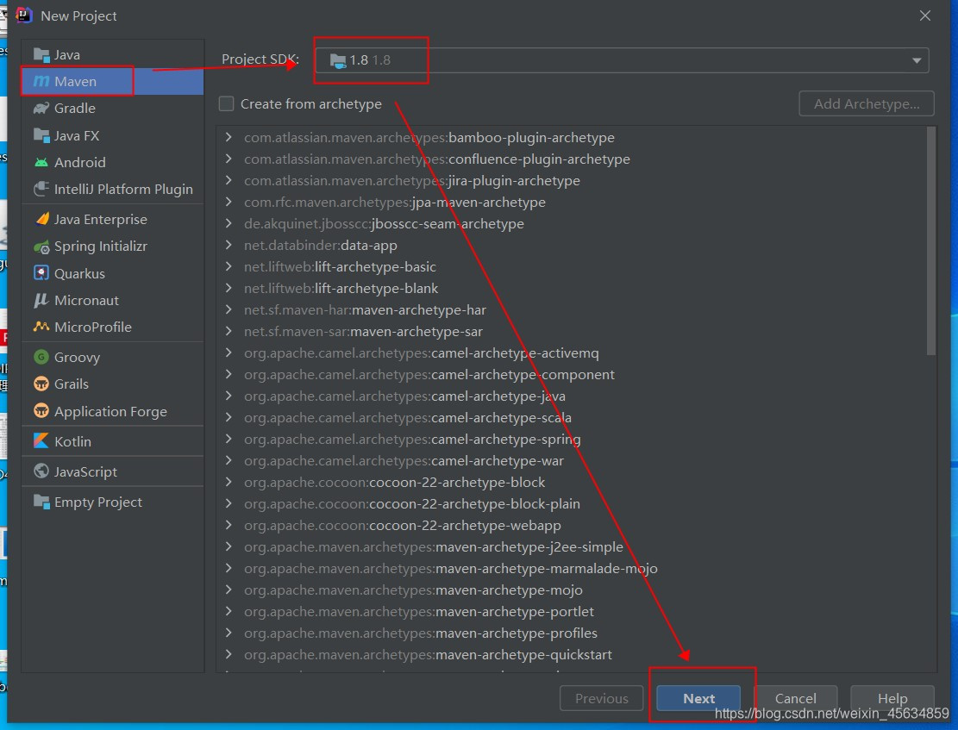Click the Grails icon

pos(41,384)
